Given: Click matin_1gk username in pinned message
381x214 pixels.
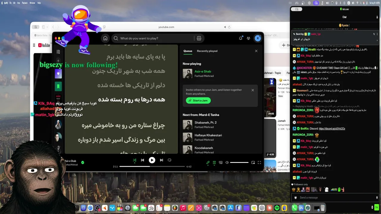Looking at the screenshot, I should tap(316, 34).
